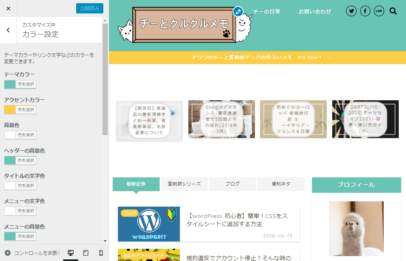Viewport: 406px width, 261px height.
Task: Click the もしもアフィリエイト category label
Action: 144,255
